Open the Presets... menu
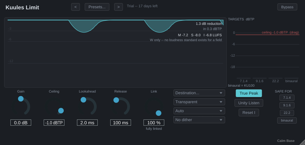Screen dimensions: 305x145 [x=97, y=7]
